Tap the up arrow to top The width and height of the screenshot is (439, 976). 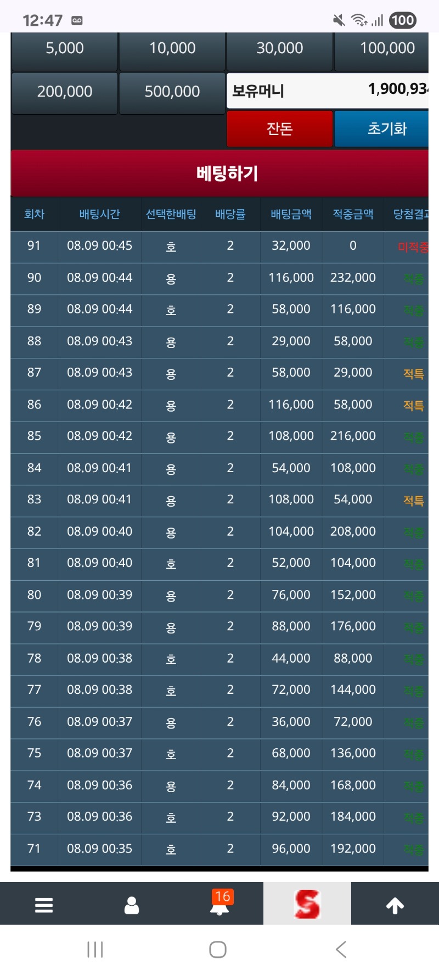point(395,905)
